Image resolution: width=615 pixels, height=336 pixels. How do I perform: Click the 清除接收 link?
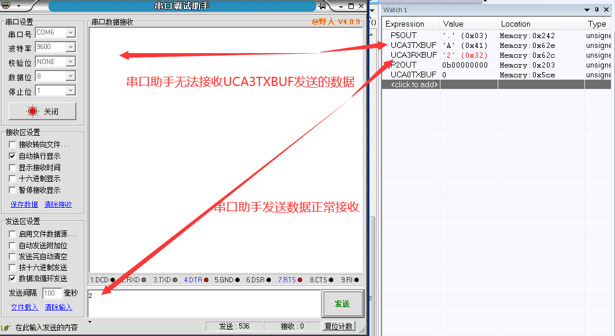click(x=58, y=204)
